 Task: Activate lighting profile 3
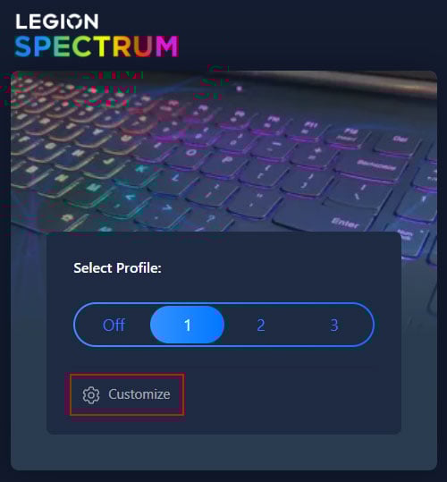334,325
